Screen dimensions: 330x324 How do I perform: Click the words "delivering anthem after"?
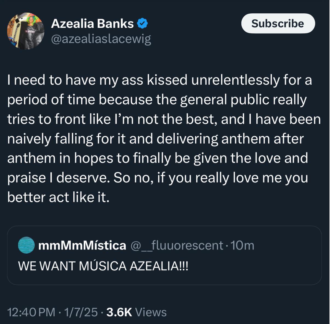click(230, 139)
